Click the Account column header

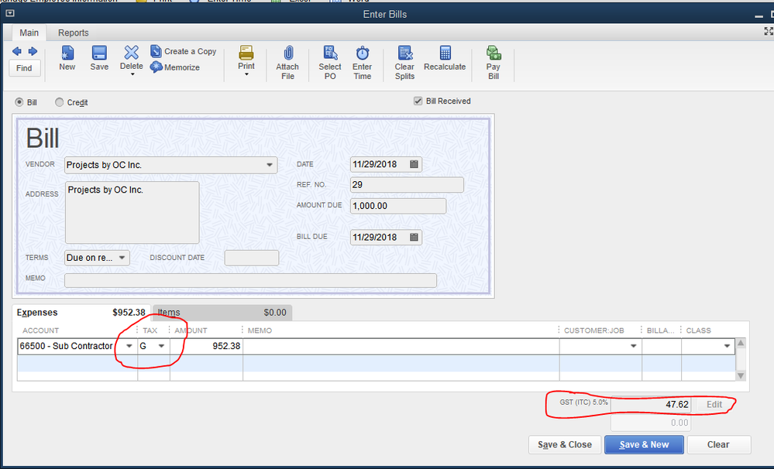40,330
